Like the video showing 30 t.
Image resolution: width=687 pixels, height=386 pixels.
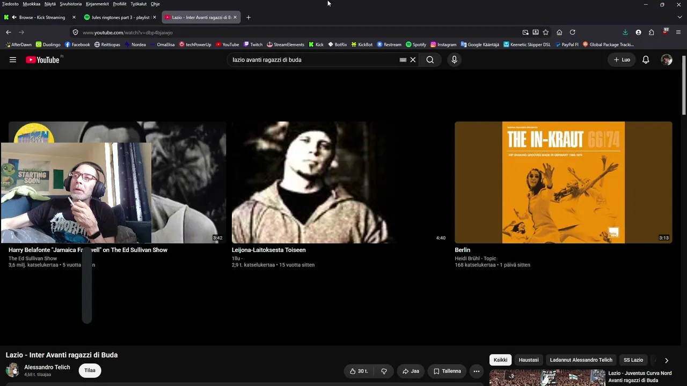pyautogui.click(x=359, y=371)
